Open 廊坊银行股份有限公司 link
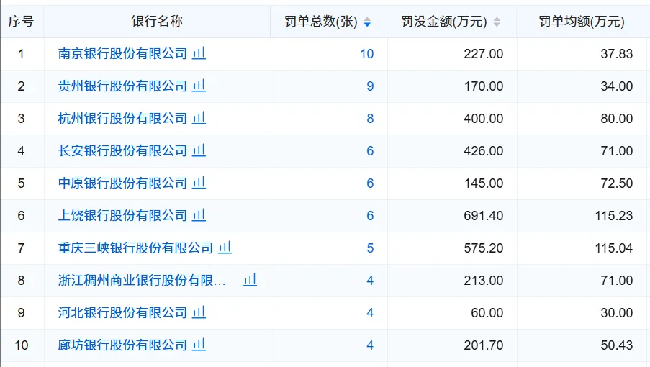This screenshot has height=367, width=650. pos(122,345)
